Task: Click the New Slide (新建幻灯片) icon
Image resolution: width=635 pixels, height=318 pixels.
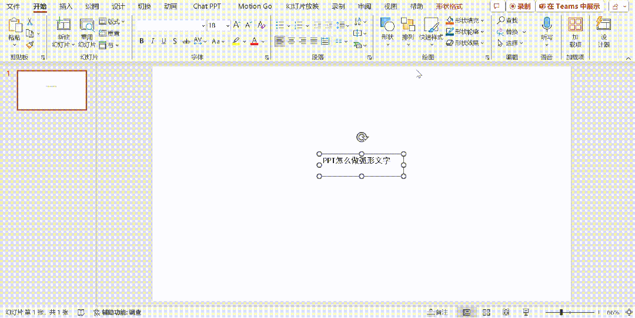Action: 63,24
